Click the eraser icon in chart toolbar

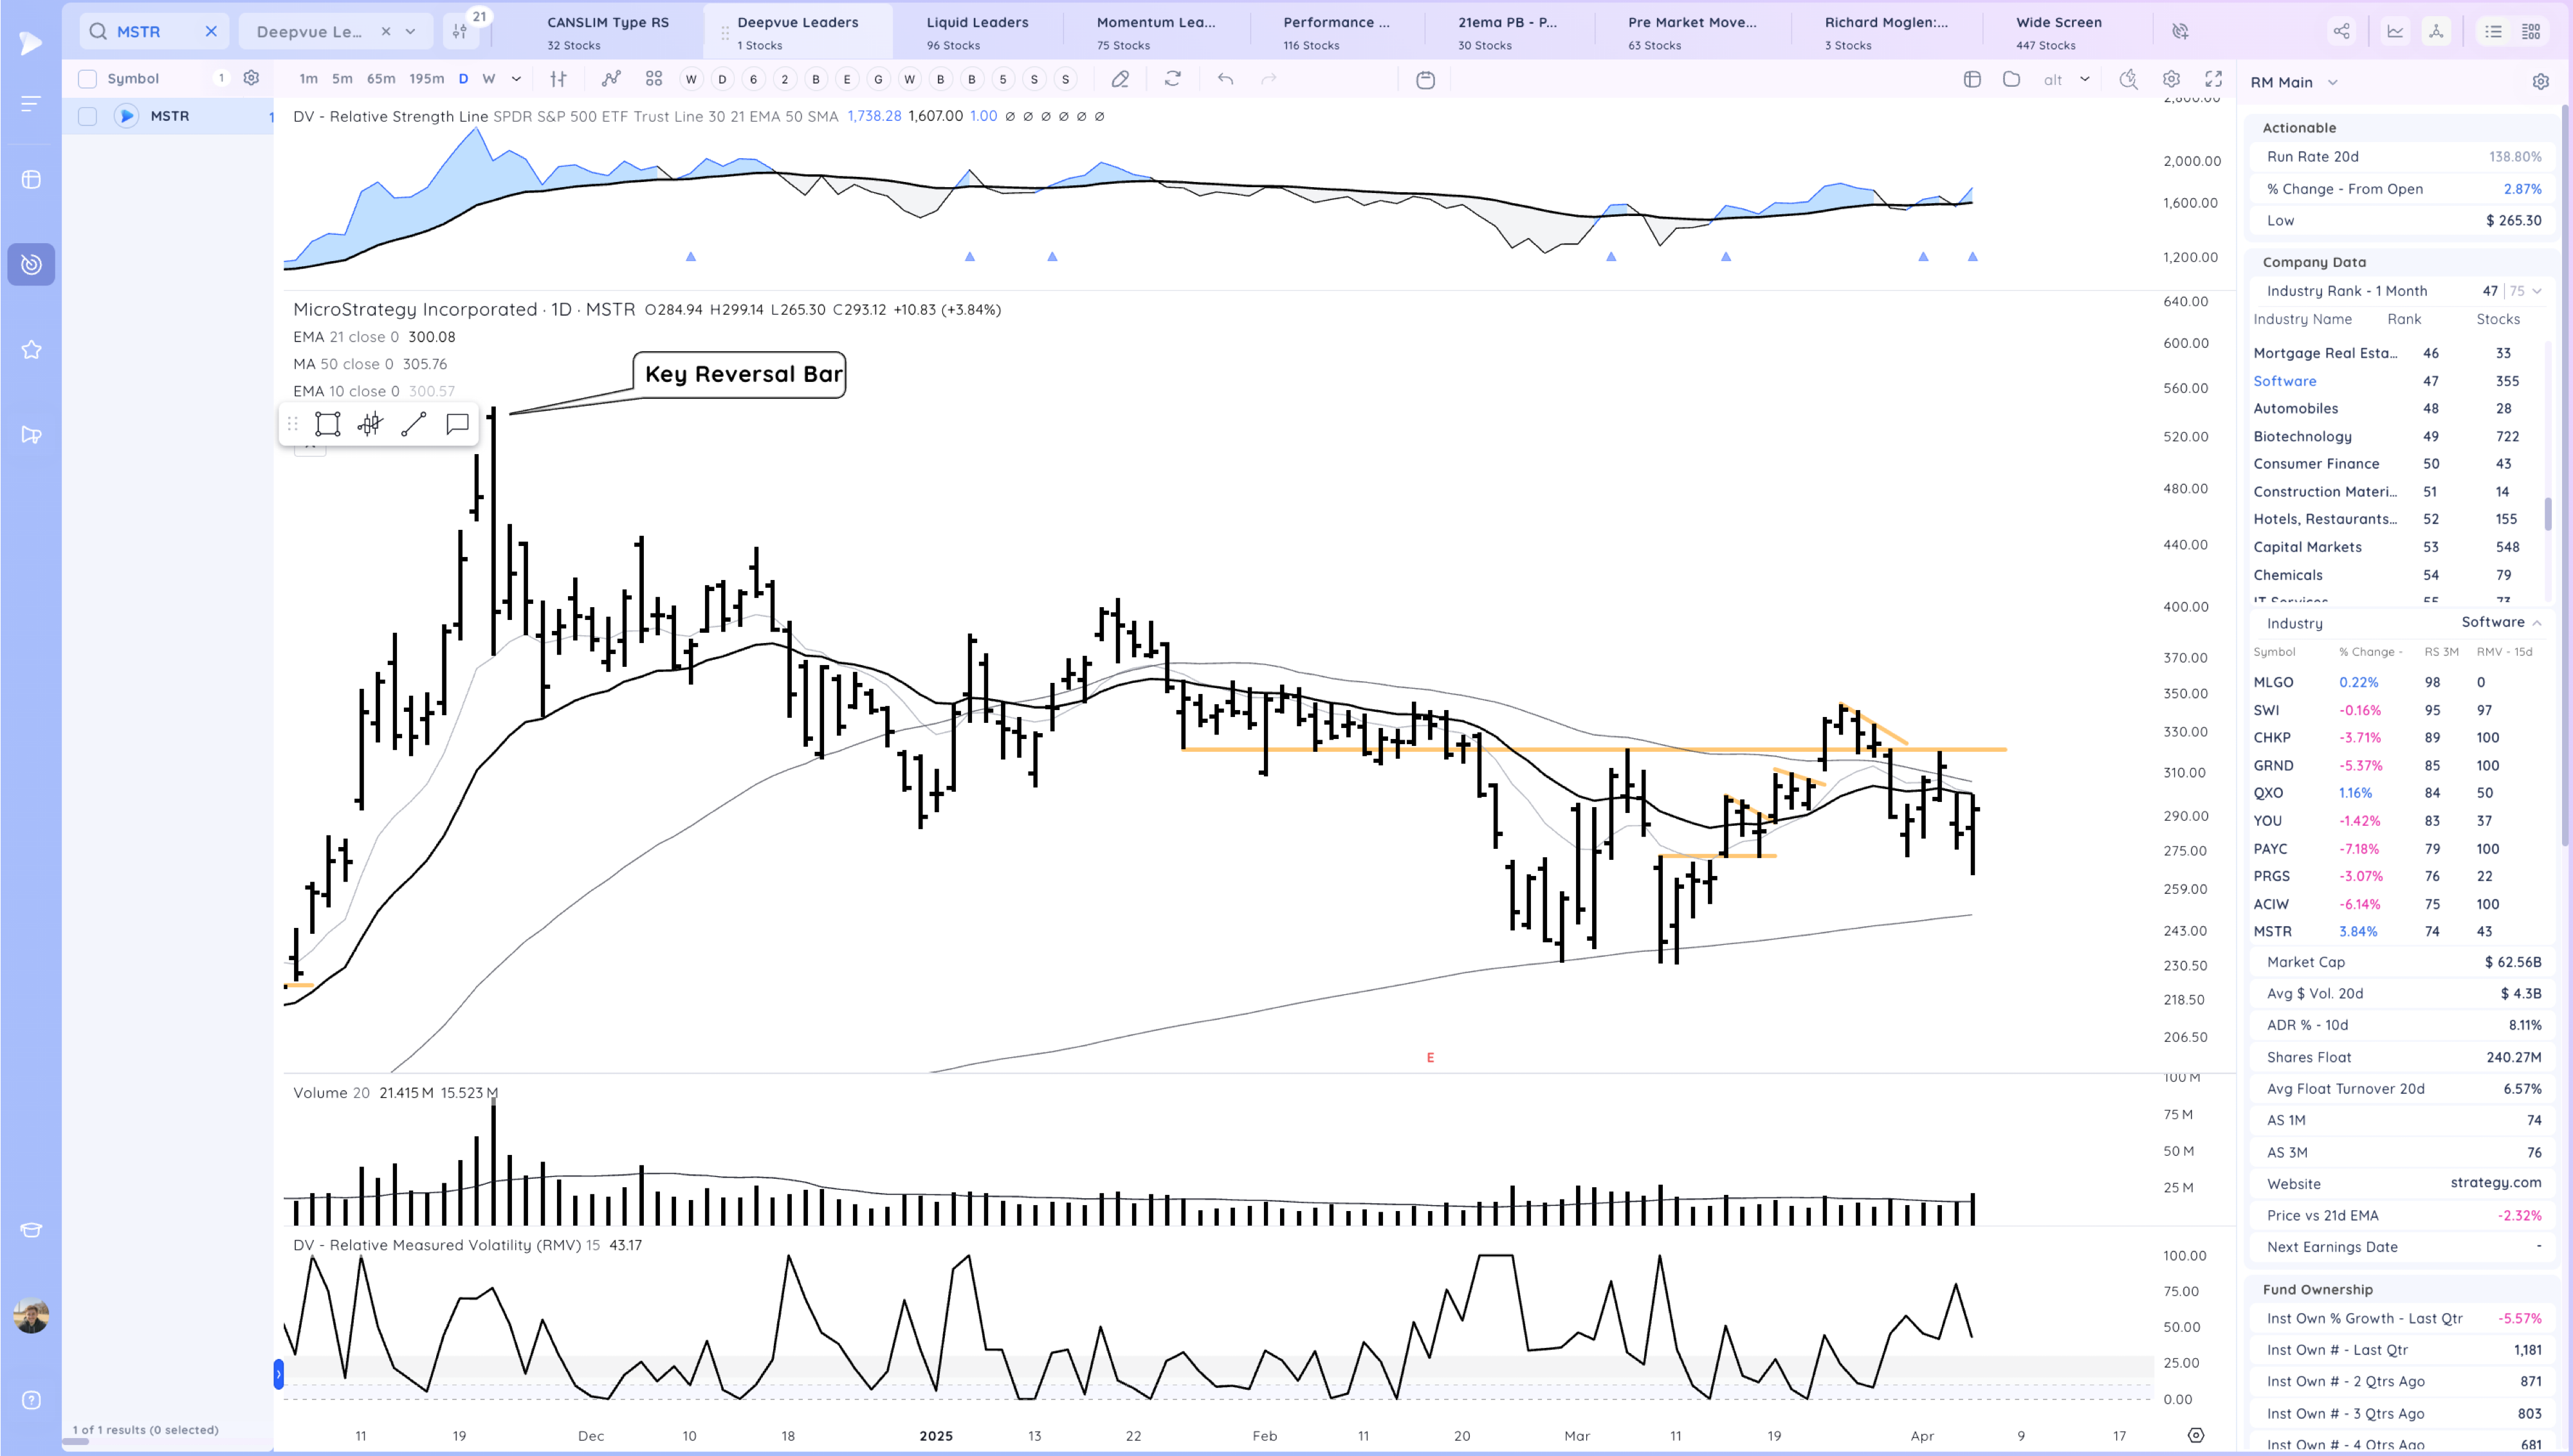(1120, 79)
